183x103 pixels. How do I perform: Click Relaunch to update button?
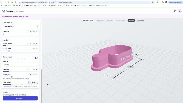click(175, 2)
